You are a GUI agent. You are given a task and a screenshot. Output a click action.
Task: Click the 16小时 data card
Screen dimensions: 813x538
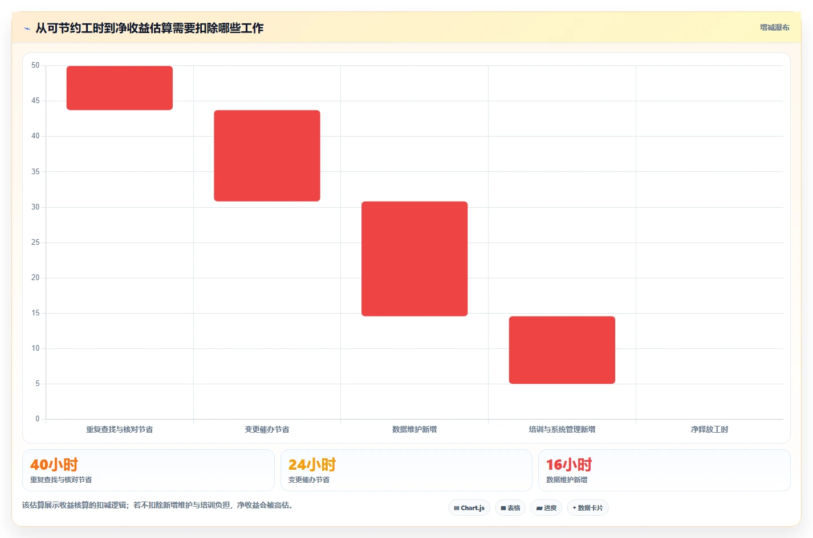point(664,470)
